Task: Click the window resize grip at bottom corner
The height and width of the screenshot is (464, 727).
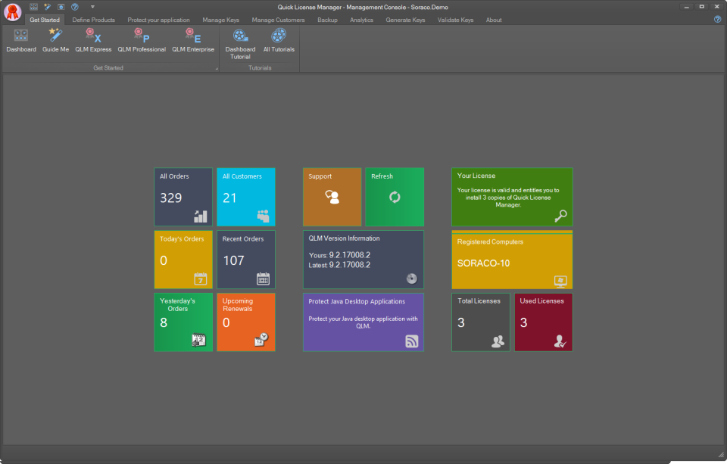Action: (x=721, y=455)
